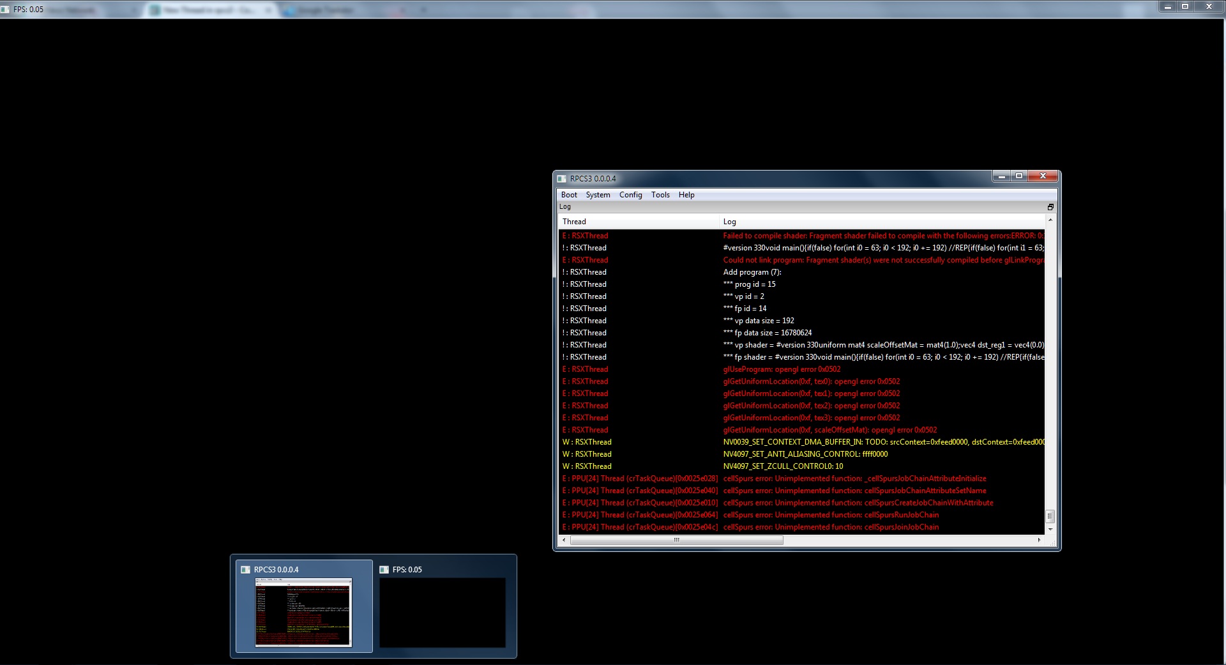This screenshot has width=1226, height=665.
Task: Open the Tools menu
Action: 660,195
